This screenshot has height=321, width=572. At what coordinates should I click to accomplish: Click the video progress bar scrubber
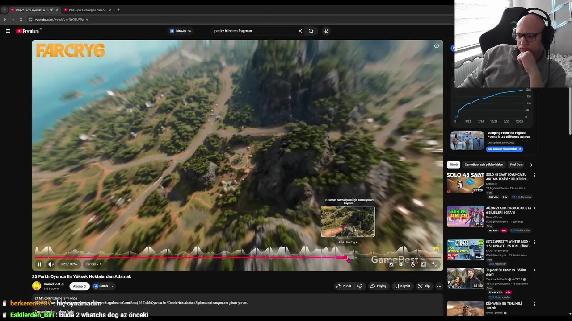[x=346, y=258]
